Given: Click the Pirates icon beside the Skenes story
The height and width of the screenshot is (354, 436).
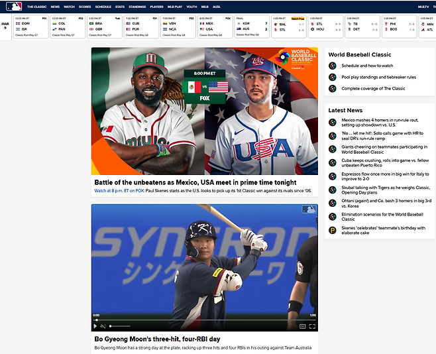Looking at the screenshot, I should pyautogui.click(x=333, y=230).
